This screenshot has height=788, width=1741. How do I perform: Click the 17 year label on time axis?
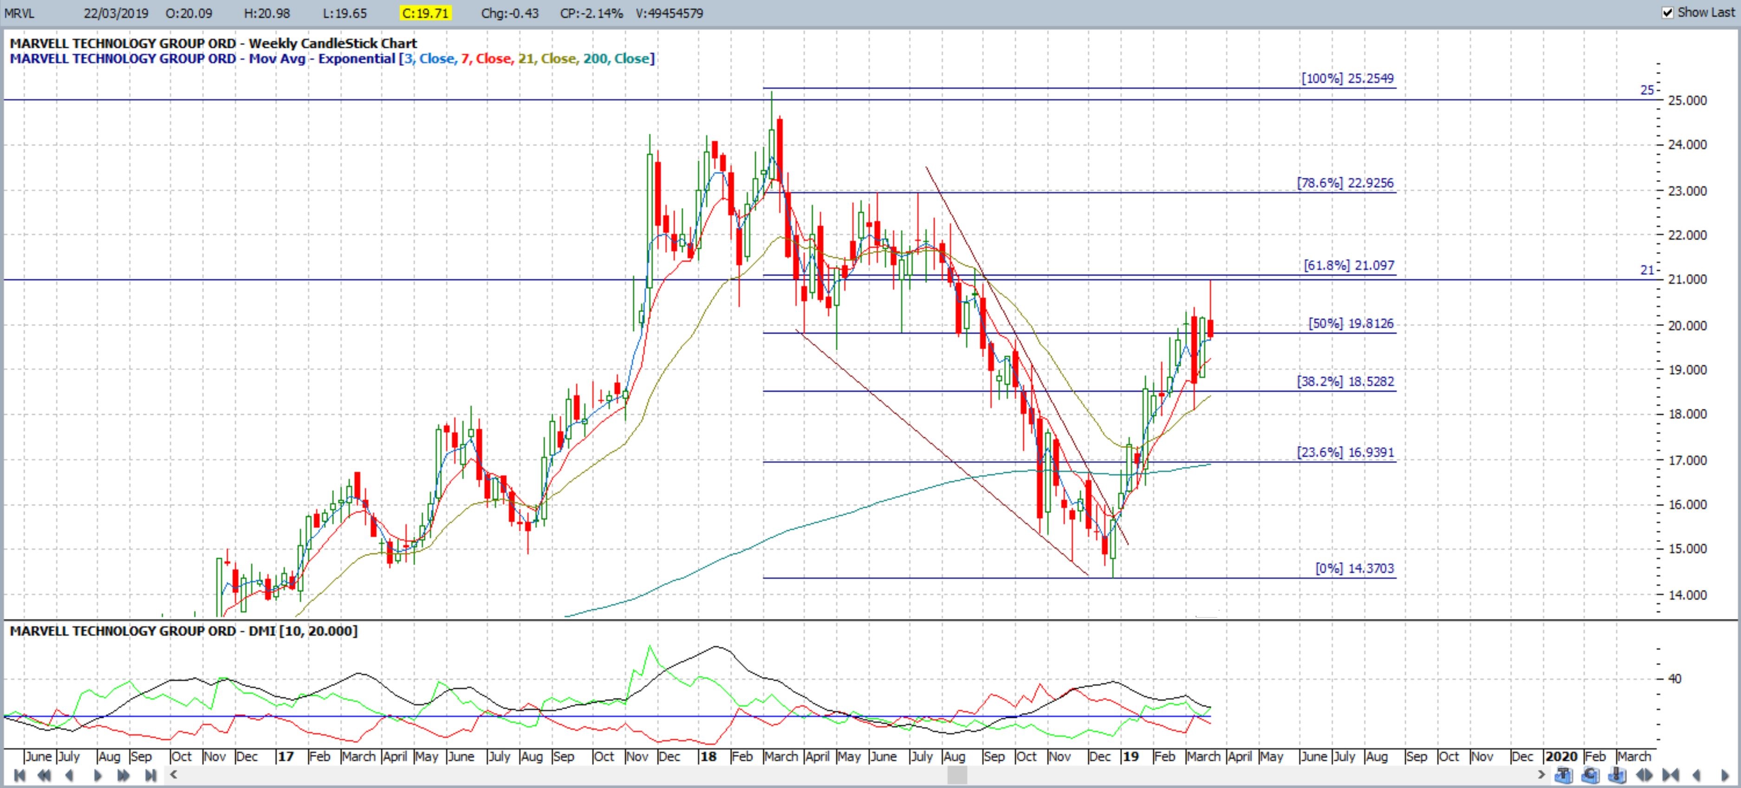[285, 756]
